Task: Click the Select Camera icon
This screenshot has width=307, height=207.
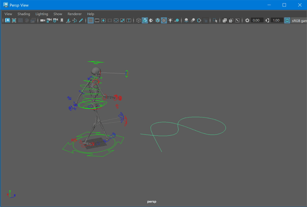Action: 43,20
